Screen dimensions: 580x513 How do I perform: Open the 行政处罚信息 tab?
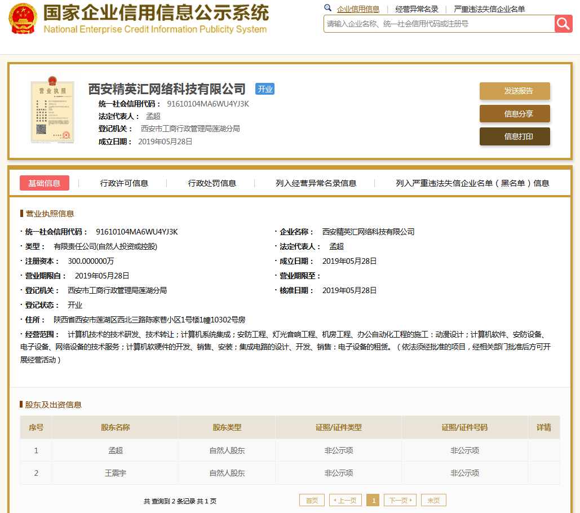click(212, 183)
